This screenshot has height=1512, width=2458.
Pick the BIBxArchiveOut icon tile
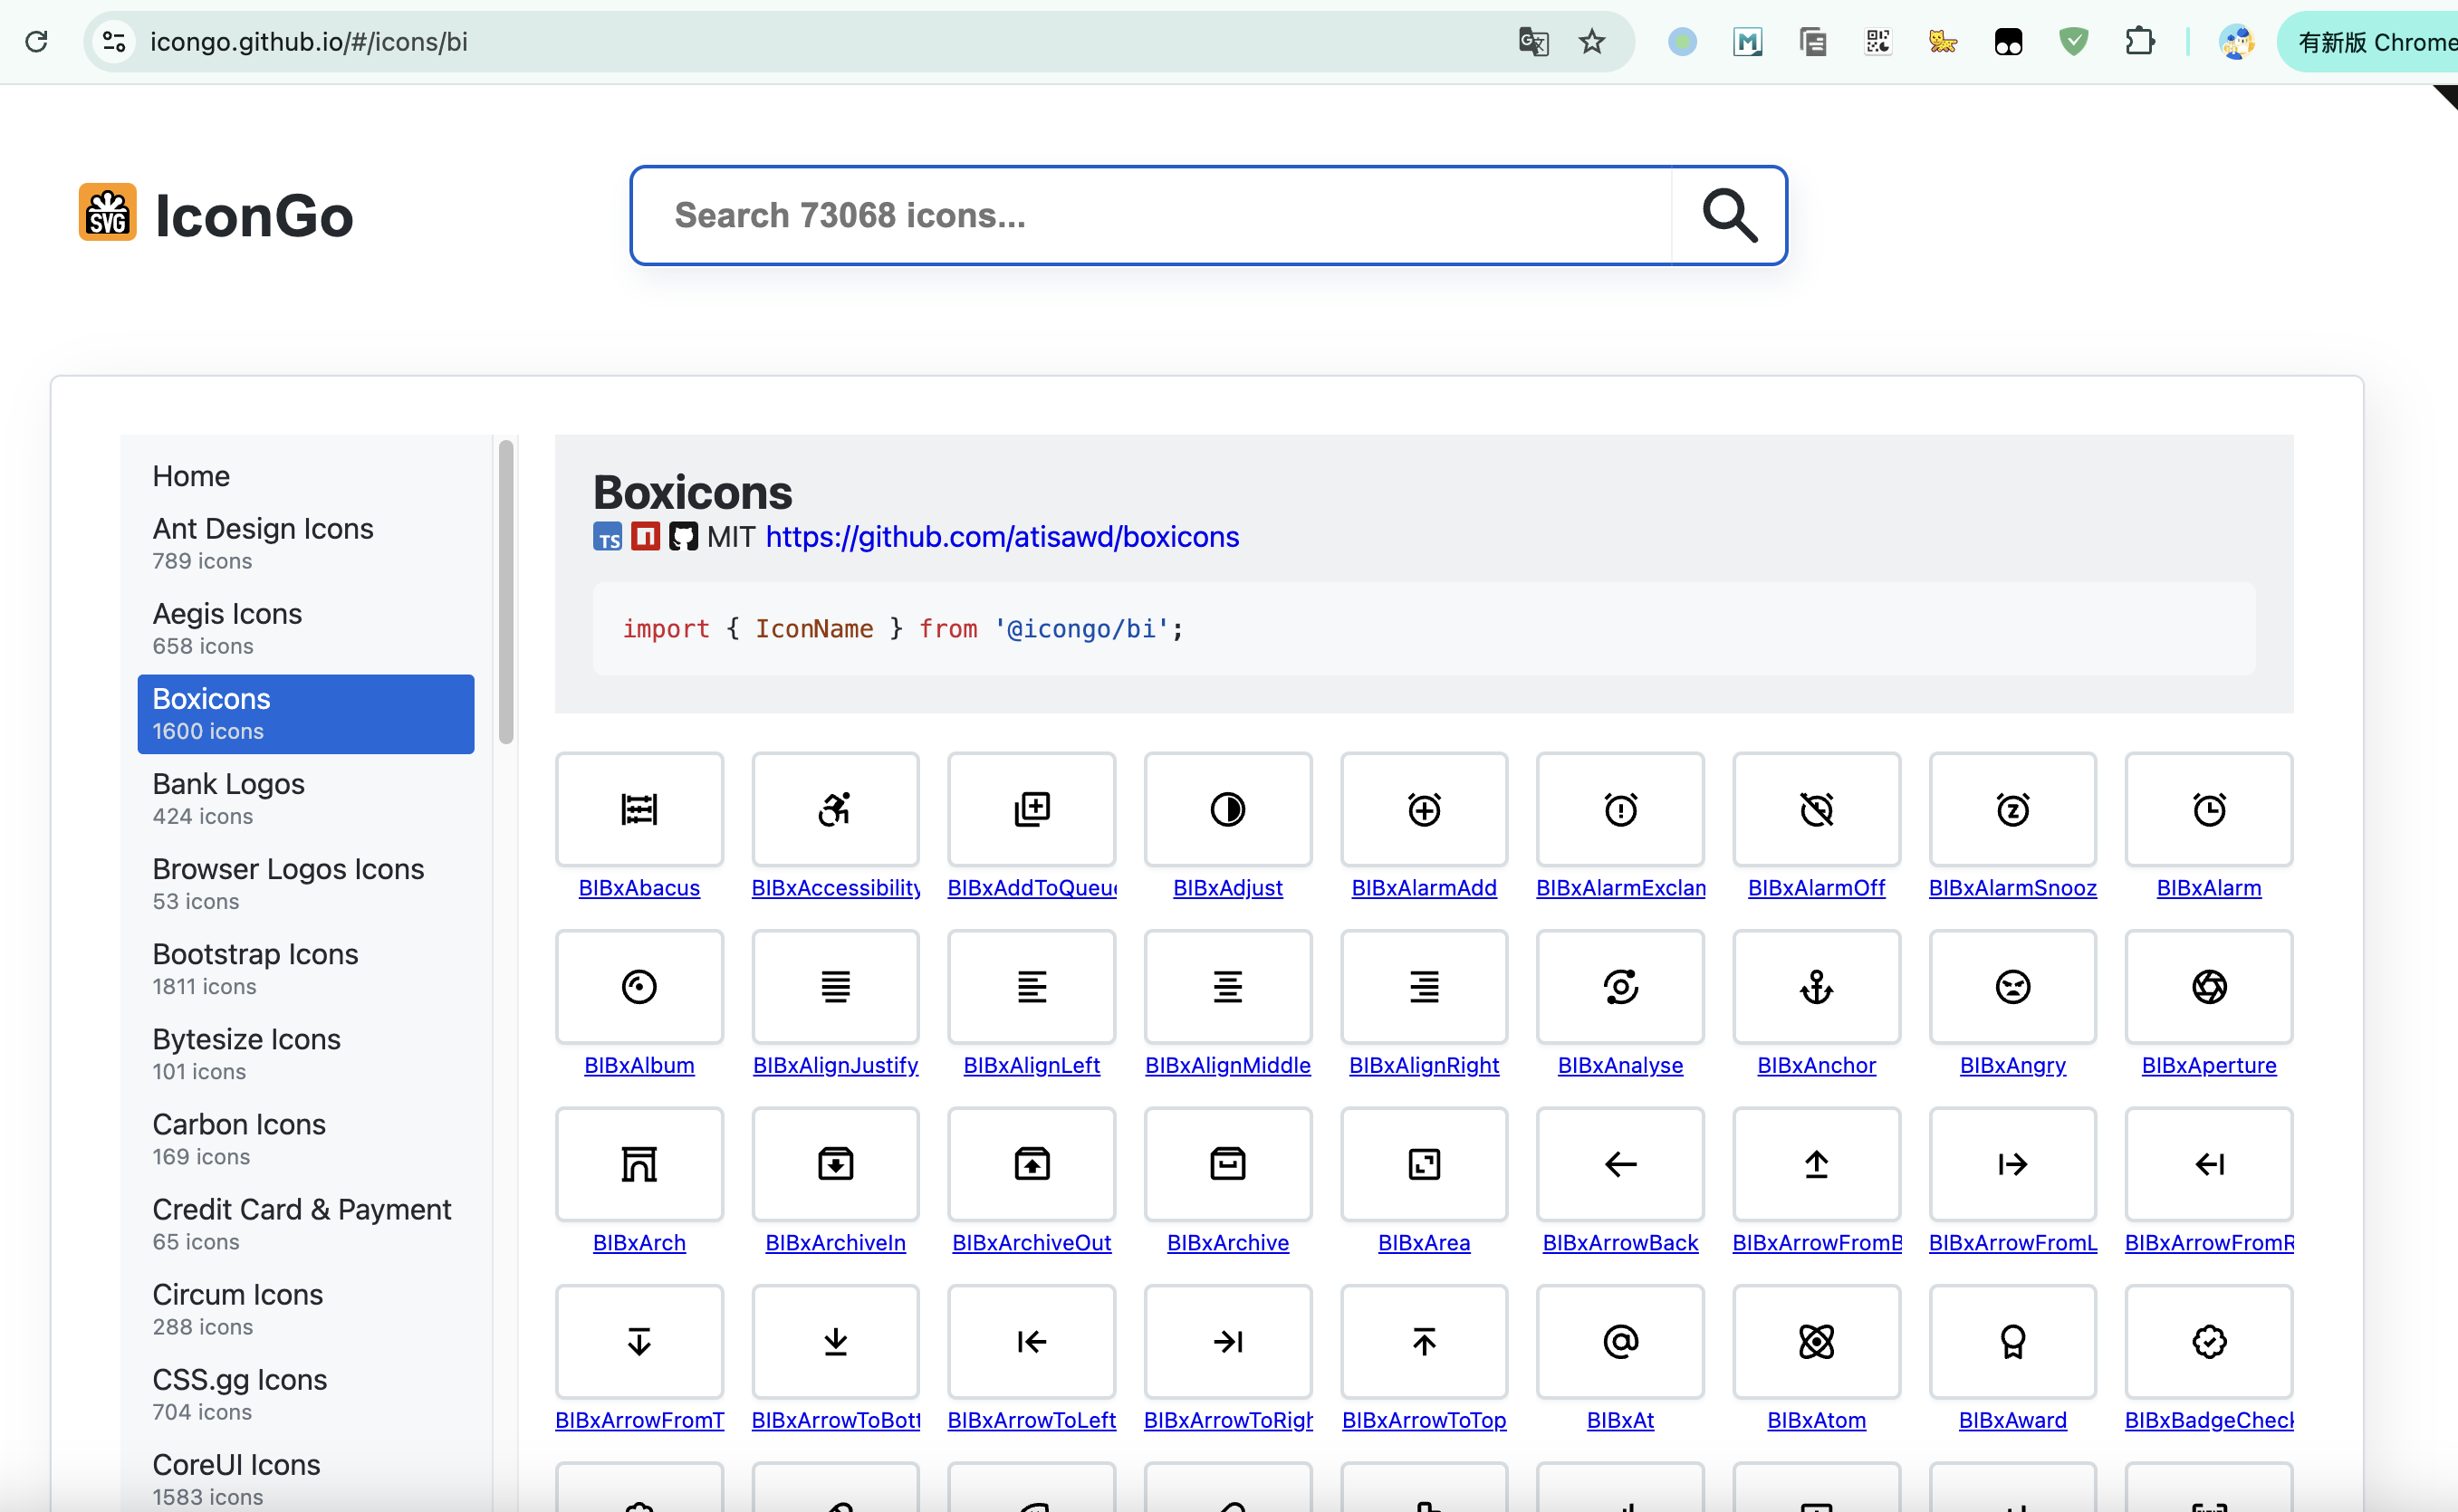tap(1031, 1164)
